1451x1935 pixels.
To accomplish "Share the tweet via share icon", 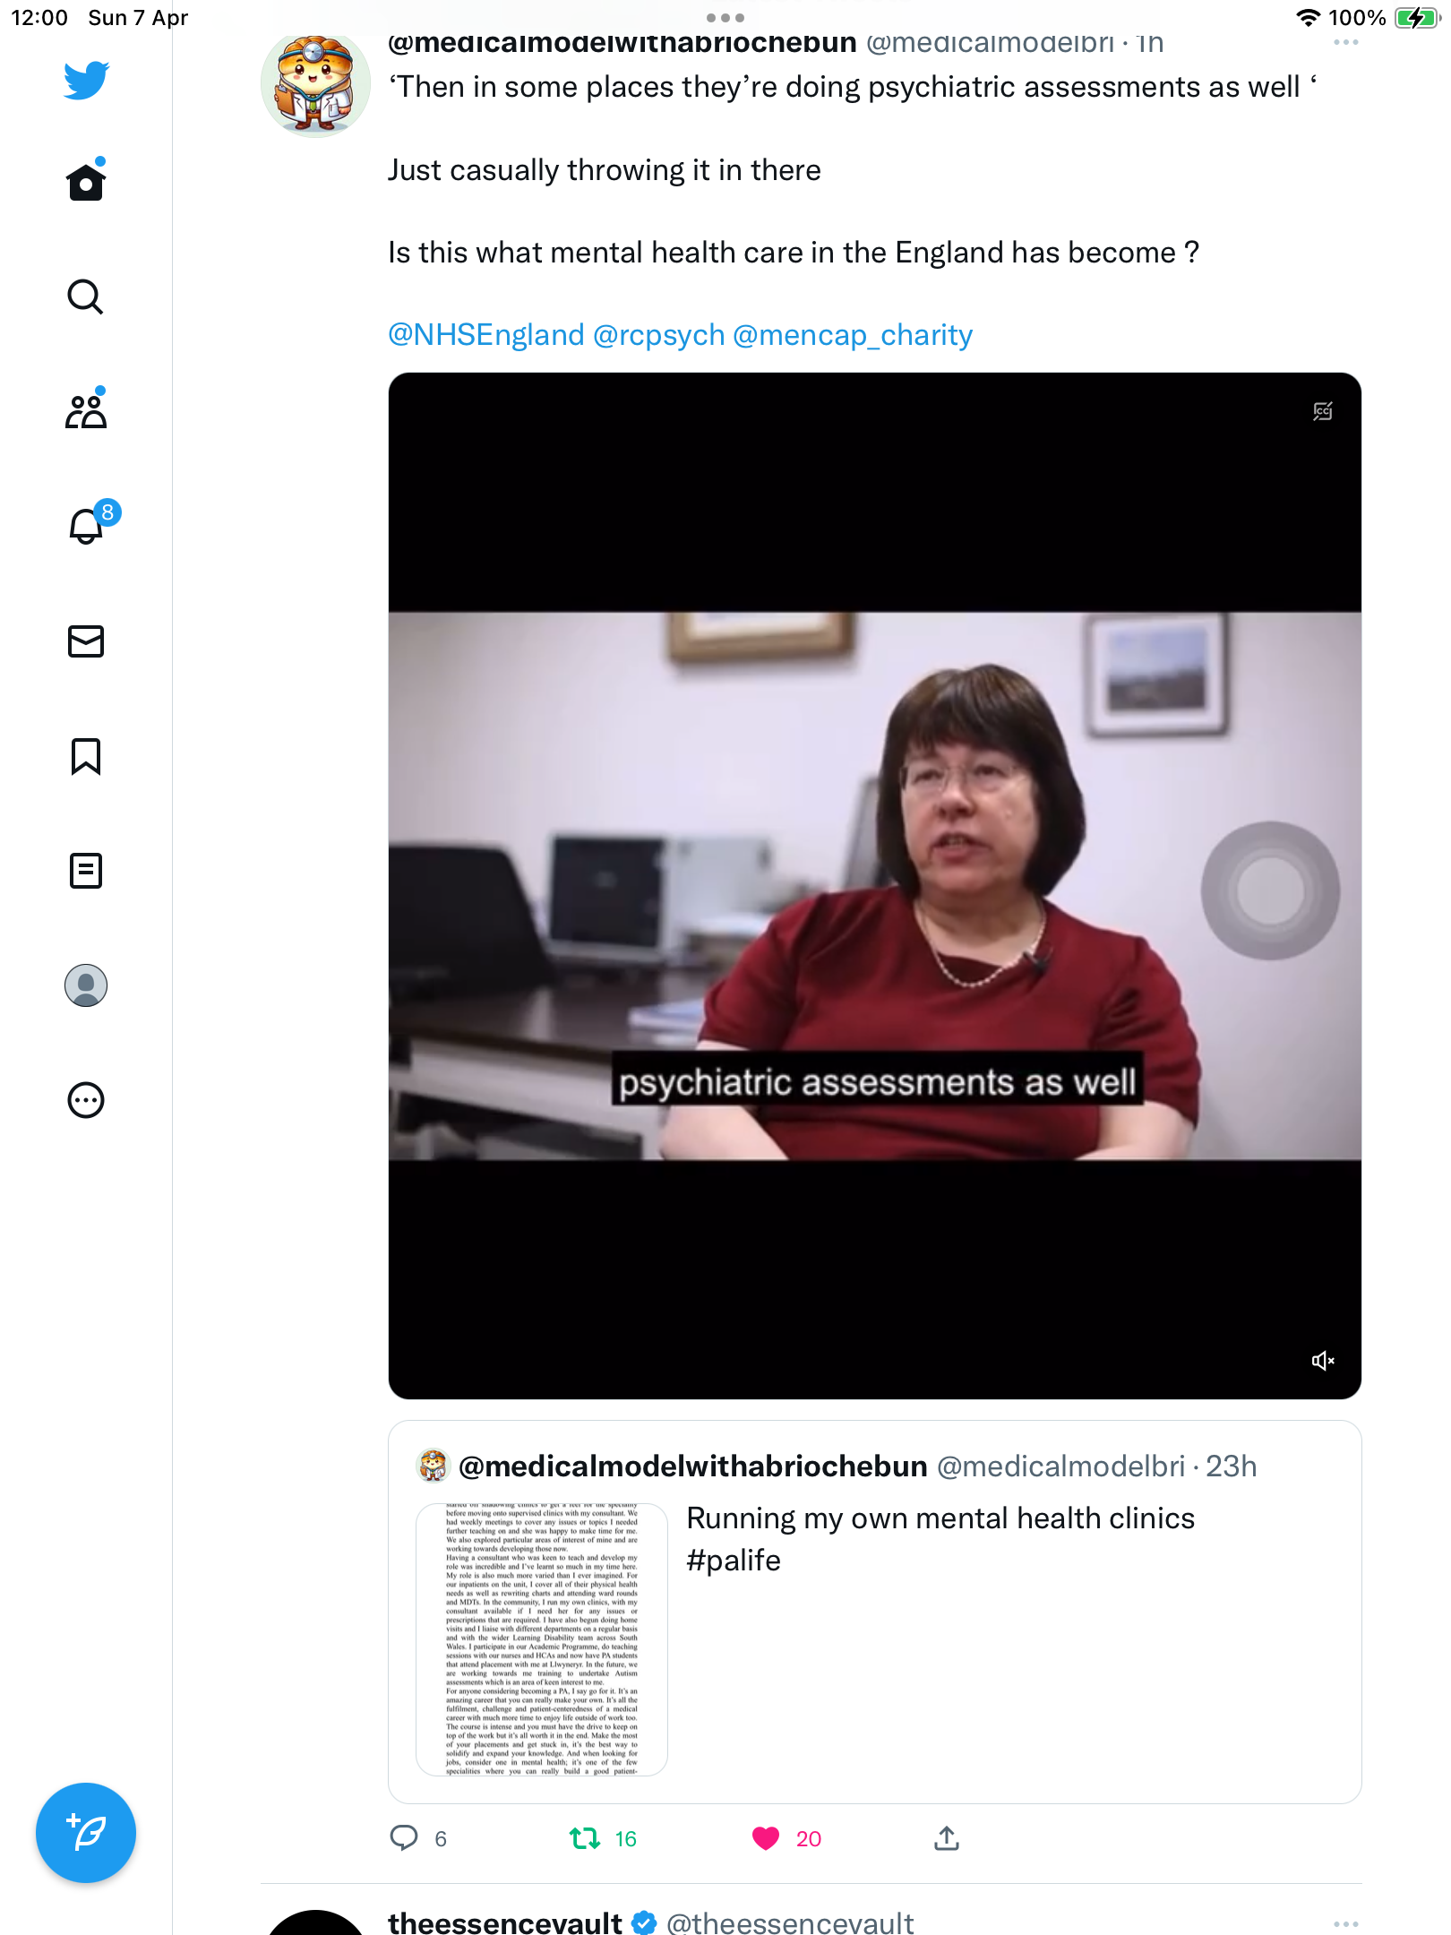I will point(947,1838).
